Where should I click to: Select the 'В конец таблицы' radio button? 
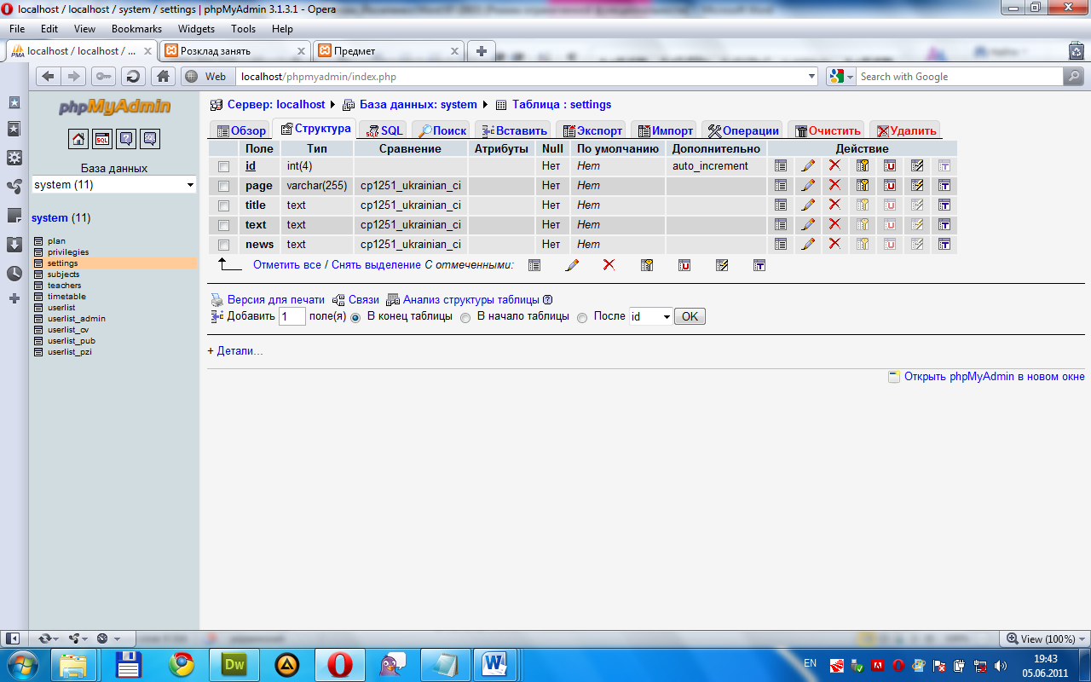[355, 317]
